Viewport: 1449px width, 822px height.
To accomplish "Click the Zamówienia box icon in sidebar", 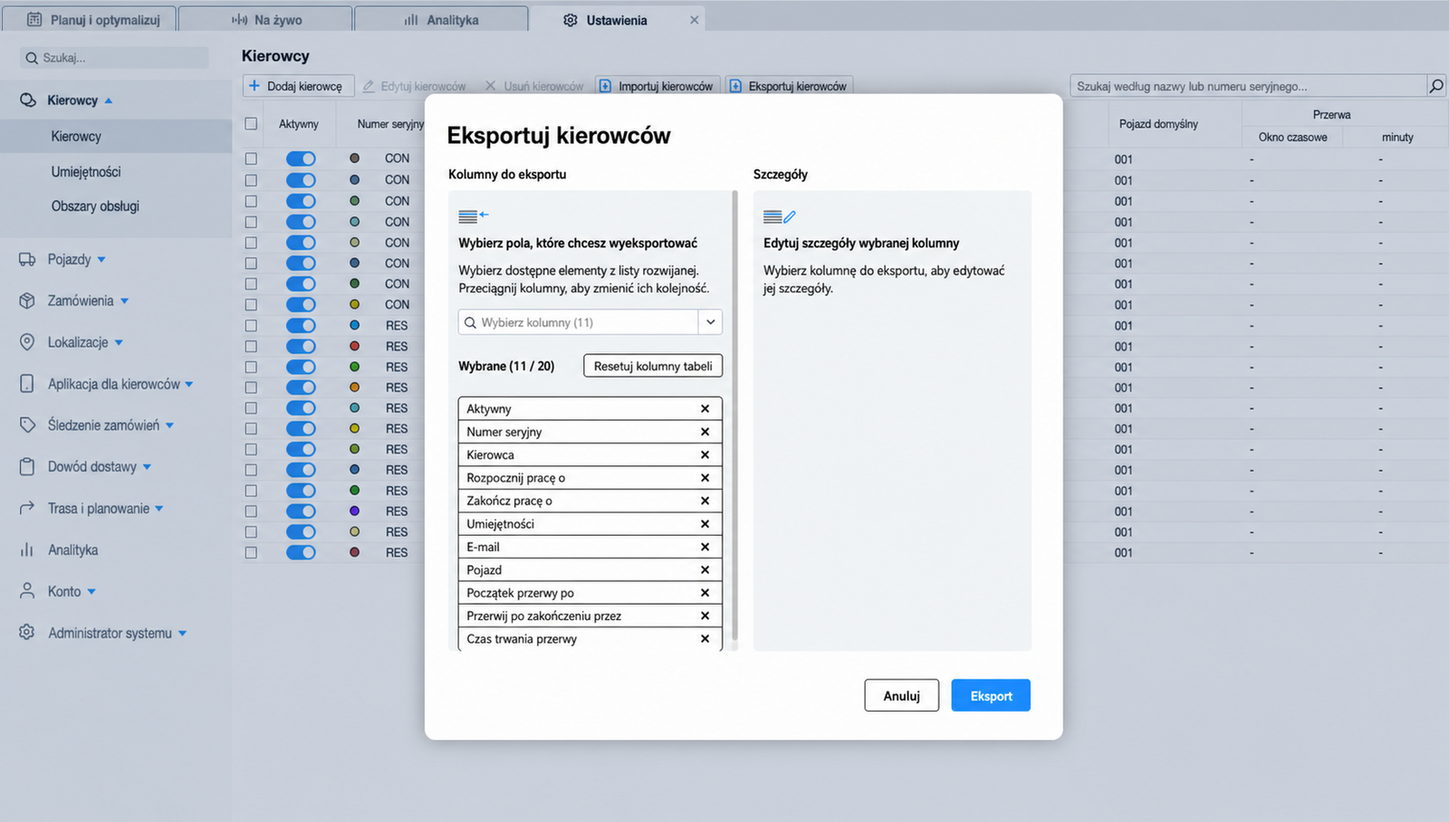I will [x=27, y=301].
